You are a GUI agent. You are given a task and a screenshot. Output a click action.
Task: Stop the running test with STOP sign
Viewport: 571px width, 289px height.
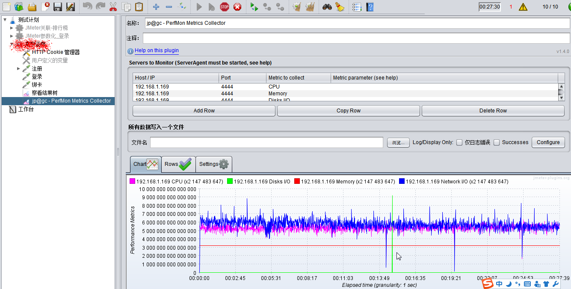[x=225, y=6]
